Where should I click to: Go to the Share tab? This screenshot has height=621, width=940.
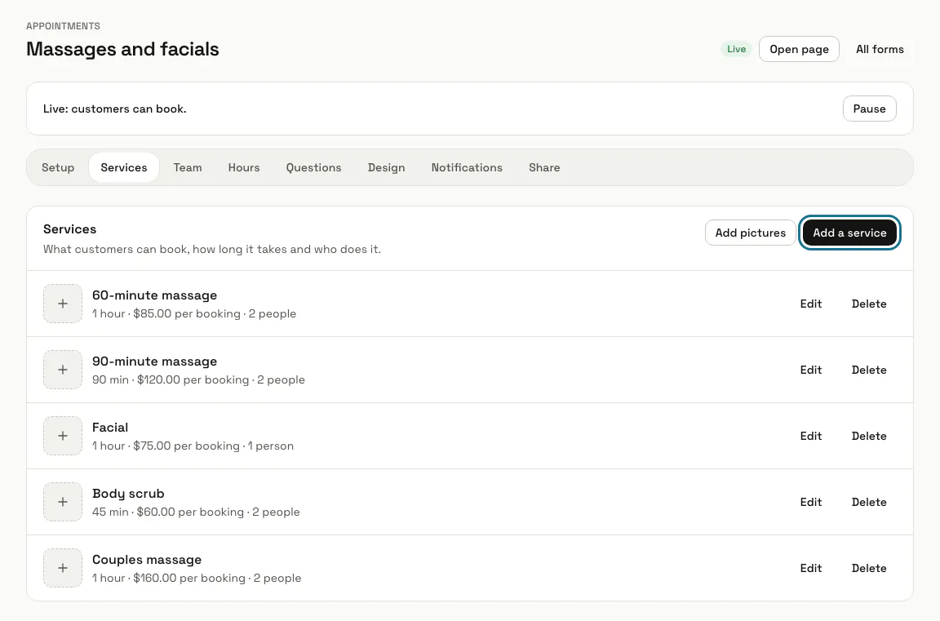[x=544, y=167]
